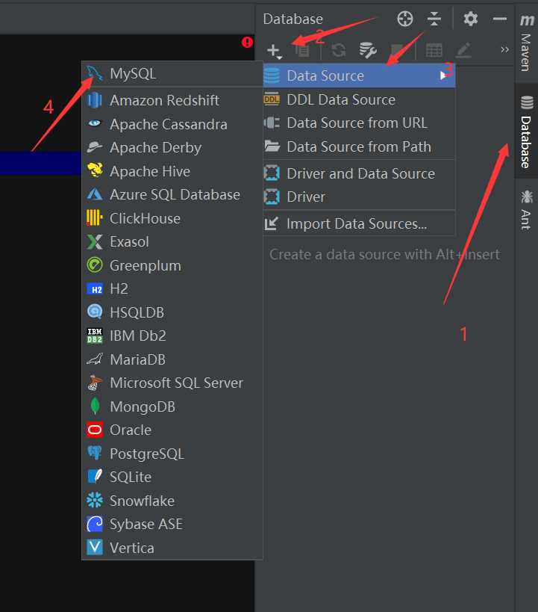Select MariaDB
Viewport: 538px width, 612px height.
click(x=172, y=360)
